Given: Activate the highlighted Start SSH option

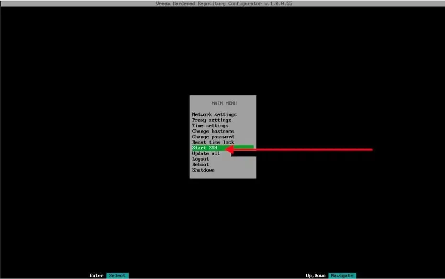Looking at the screenshot, I should 222,147.
